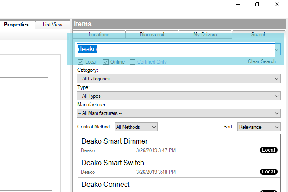This screenshot has width=288, height=192.
Task: Minimize the window
Action: point(238,5)
